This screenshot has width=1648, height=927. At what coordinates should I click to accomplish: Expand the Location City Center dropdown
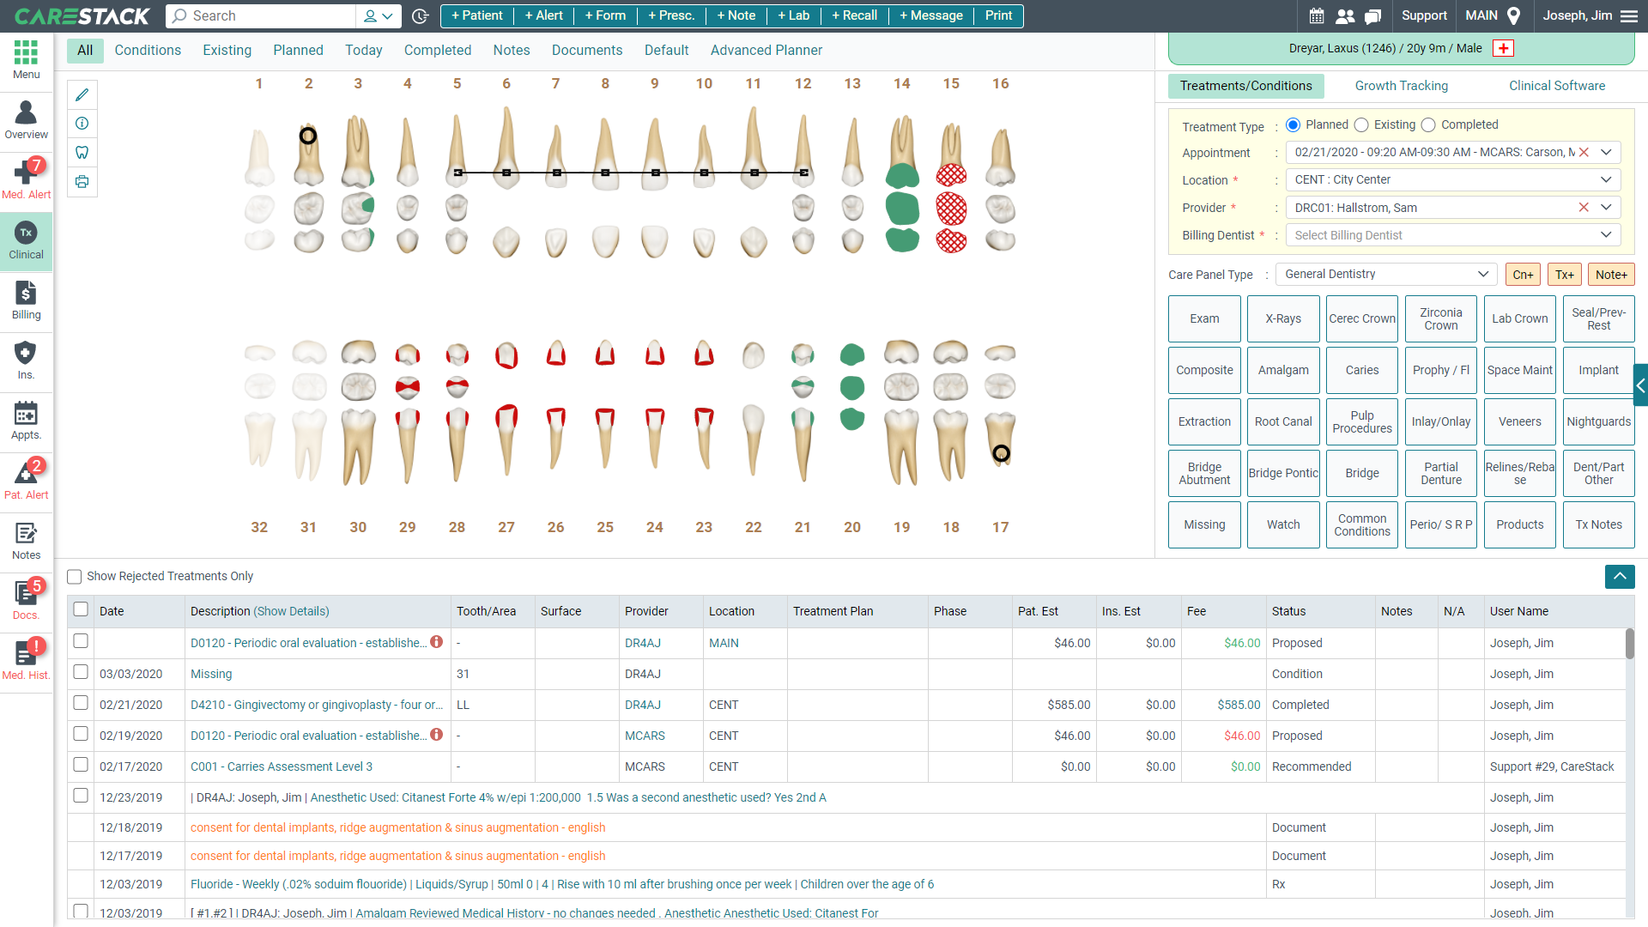tap(1452, 180)
